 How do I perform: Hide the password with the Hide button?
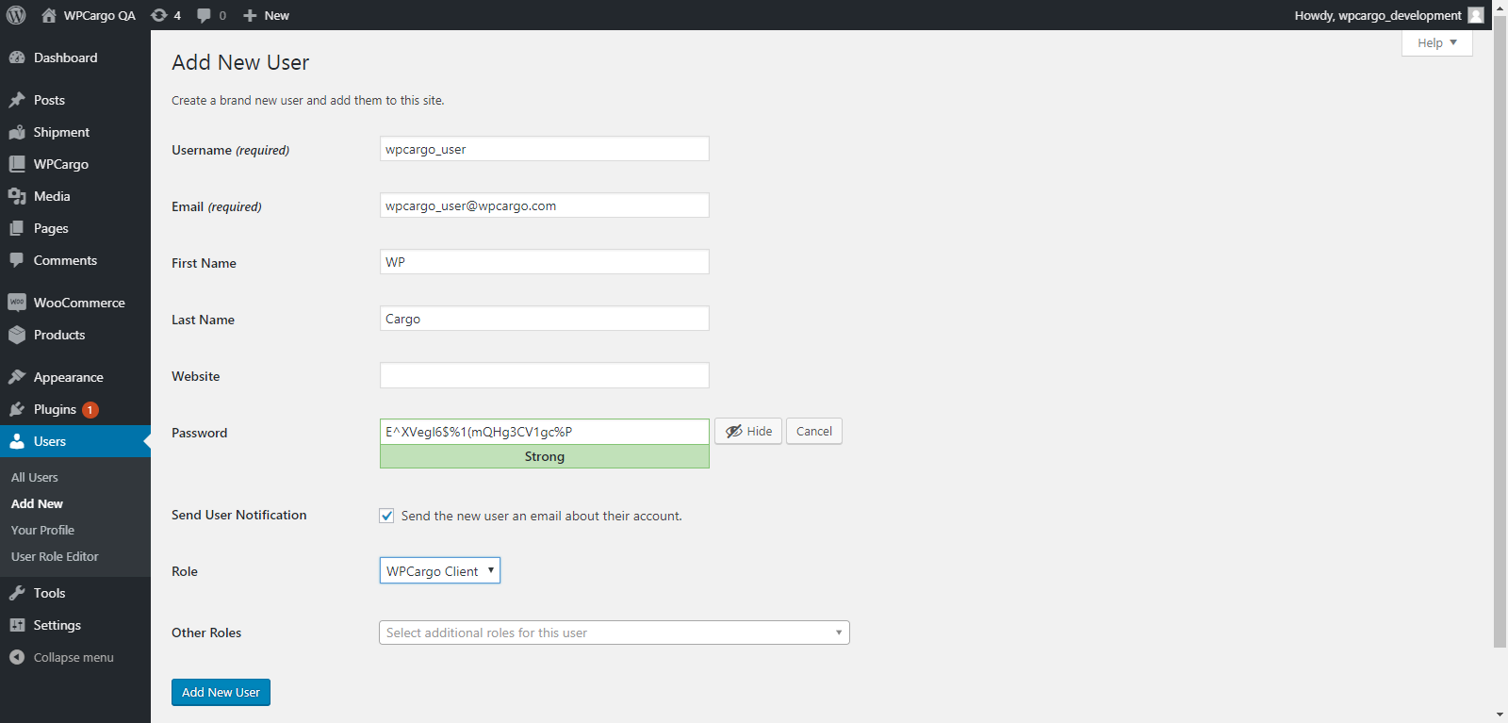pyautogui.click(x=748, y=431)
